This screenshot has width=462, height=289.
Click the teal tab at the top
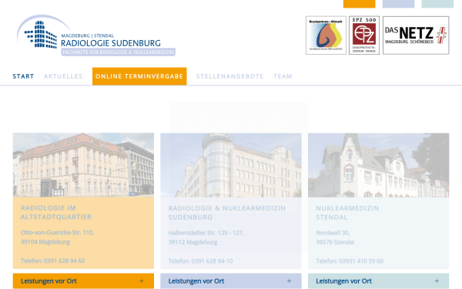437,4
